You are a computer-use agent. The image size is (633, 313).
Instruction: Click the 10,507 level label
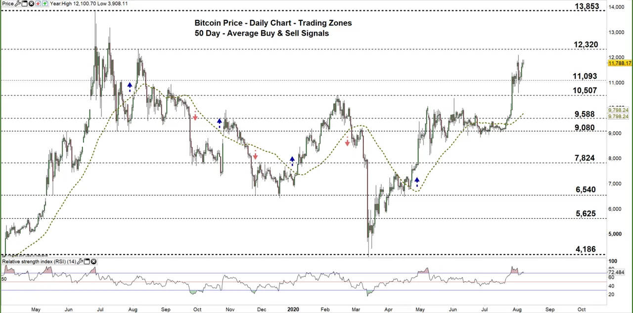(585, 90)
